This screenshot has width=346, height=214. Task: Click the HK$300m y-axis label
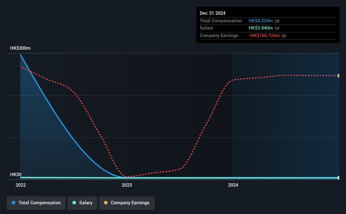[x=20, y=48]
